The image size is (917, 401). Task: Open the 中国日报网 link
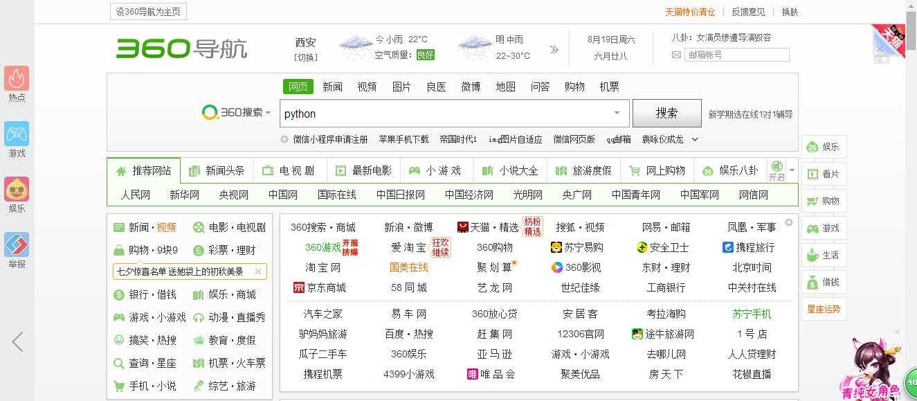click(401, 195)
